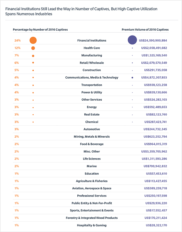Click the Premium Volume of 2016 Captives header

145,30
